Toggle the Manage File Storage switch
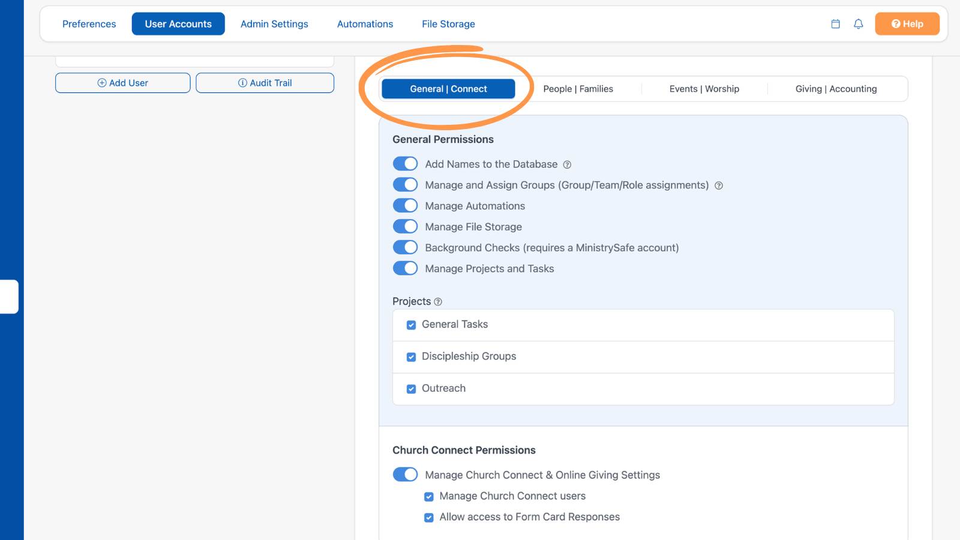 (x=406, y=227)
